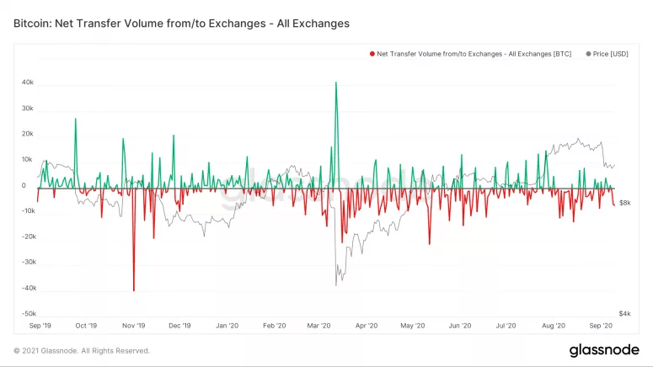This screenshot has width=653, height=367.
Task: Click the gray Price legend dot
Action: (588, 54)
